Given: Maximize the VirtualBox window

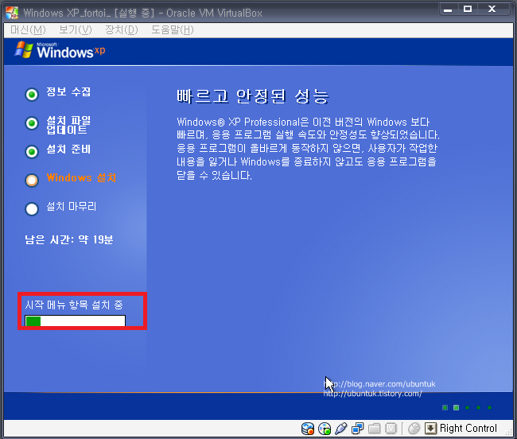Looking at the screenshot, I should 468,10.
